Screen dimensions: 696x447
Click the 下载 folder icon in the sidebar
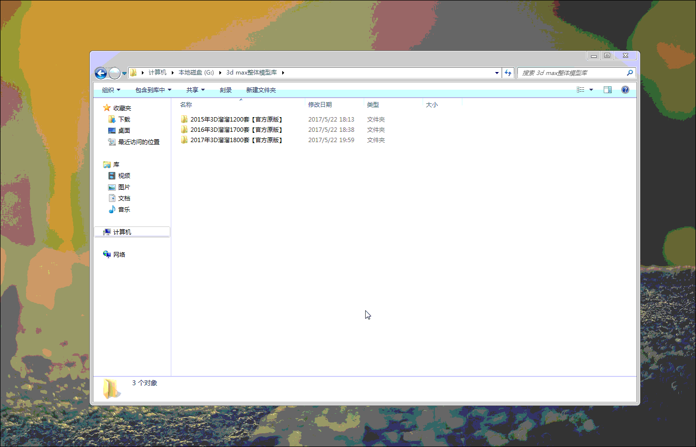pos(112,119)
